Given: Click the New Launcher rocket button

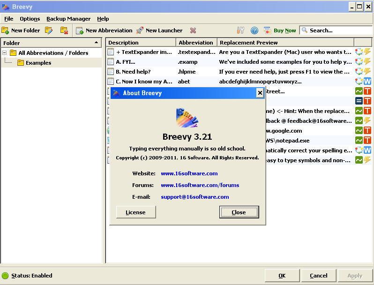Looking at the screenshot, I should (x=159, y=30).
